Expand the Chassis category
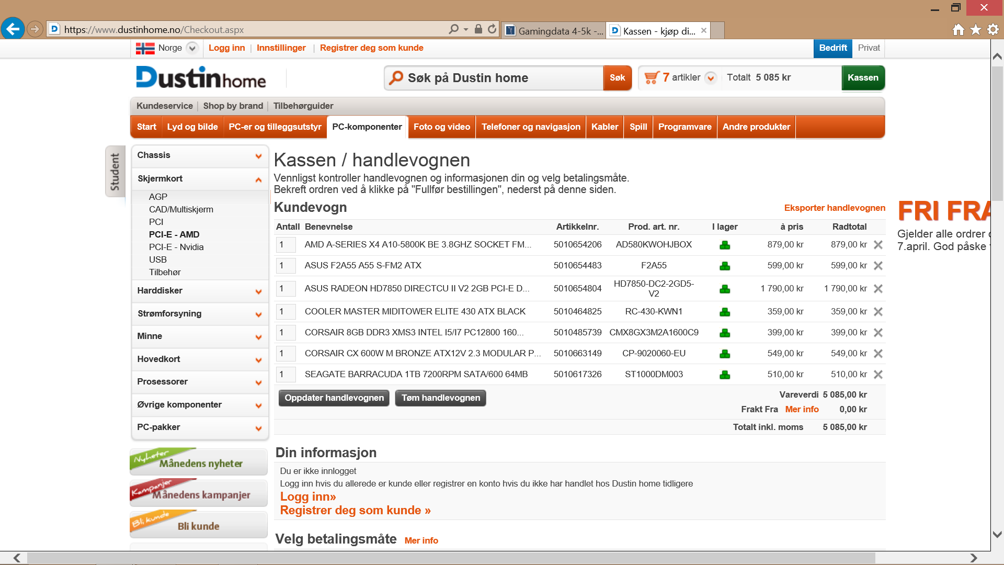The width and height of the screenshot is (1004, 565). coord(258,156)
